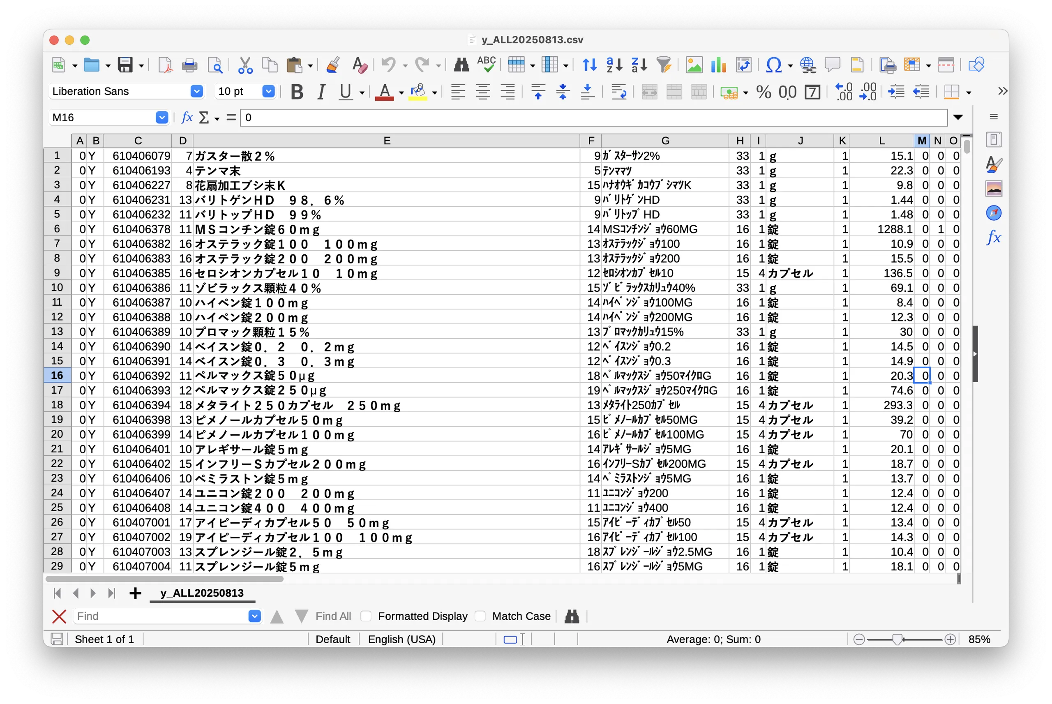Select the y_ALL20250813 sheet tab
Image resolution: width=1052 pixels, height=704 pixels.
[x=202, y=593]
